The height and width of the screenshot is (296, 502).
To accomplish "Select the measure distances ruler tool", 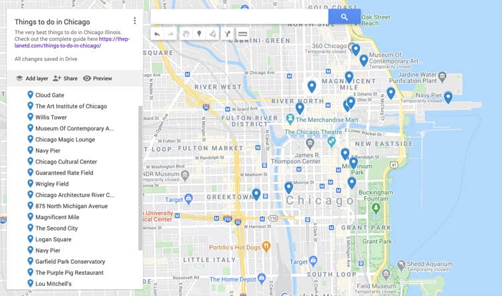I will coord(243,34).
